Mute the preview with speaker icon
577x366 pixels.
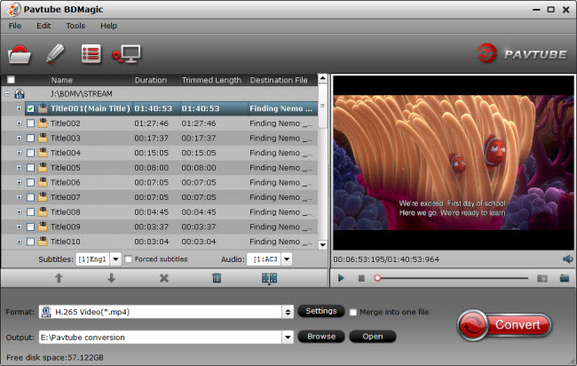tap(567, 259)
